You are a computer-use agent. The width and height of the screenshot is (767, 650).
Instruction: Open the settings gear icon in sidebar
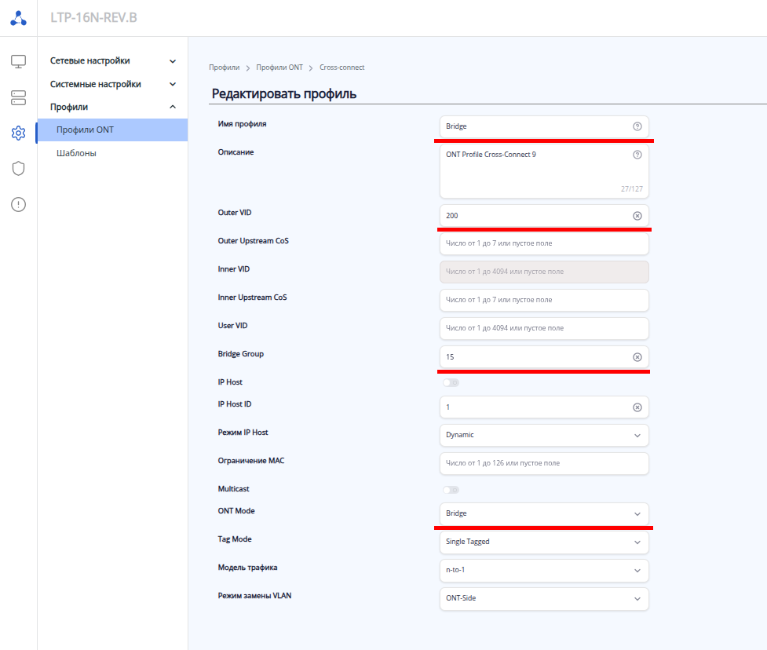coord(18,133)
